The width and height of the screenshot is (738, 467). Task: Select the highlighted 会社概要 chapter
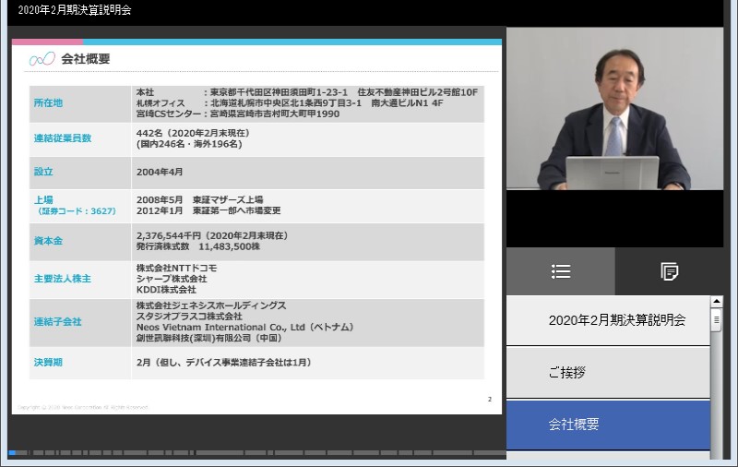608,425
